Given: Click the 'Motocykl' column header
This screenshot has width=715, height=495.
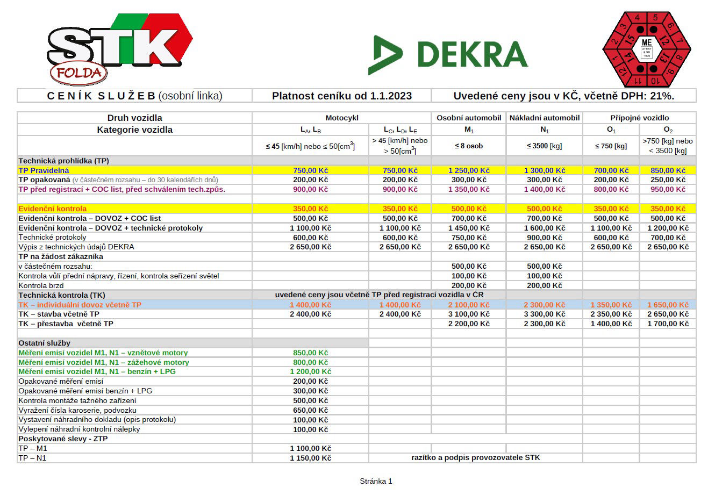Looking at the screenshot, I should (x=342, y=118).
